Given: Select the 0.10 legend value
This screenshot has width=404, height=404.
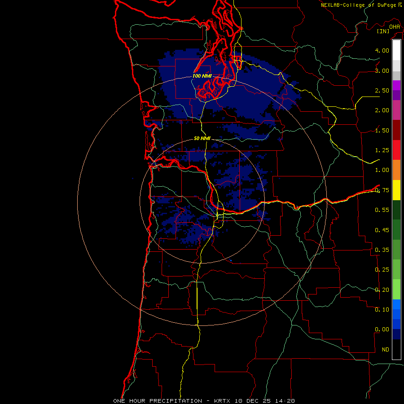Looking at the screenshot, I should (x=382, y=310).
